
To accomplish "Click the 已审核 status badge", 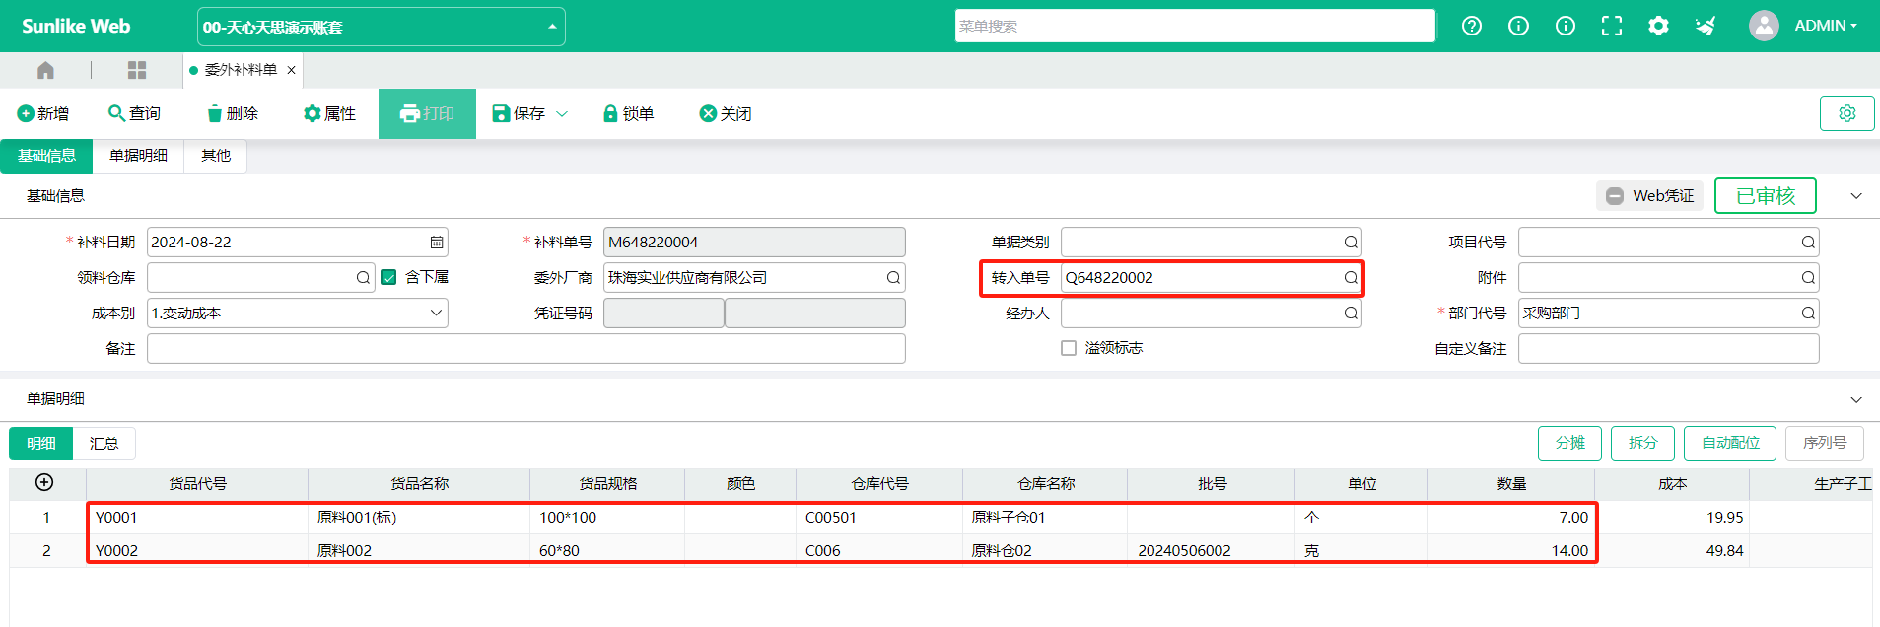I will pos(1766,196).
